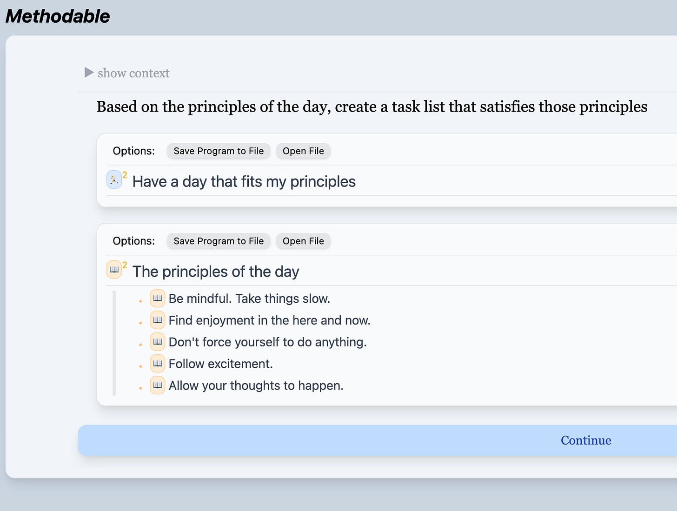Click "Save Program to File" in the principles panel

pos(219,241)
